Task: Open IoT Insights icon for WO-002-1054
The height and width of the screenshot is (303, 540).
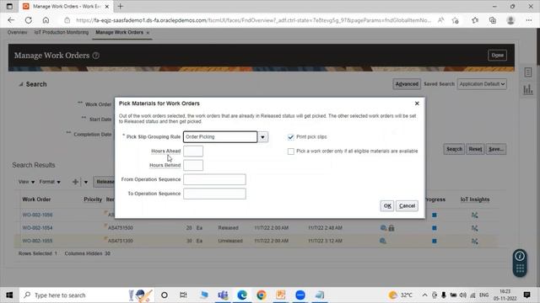Action: [474, 228]
